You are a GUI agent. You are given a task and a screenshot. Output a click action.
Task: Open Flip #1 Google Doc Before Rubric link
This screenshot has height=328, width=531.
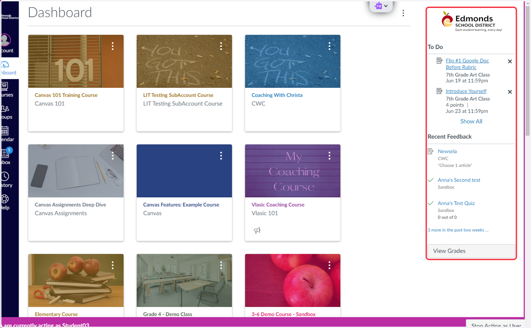click(467, 64)
